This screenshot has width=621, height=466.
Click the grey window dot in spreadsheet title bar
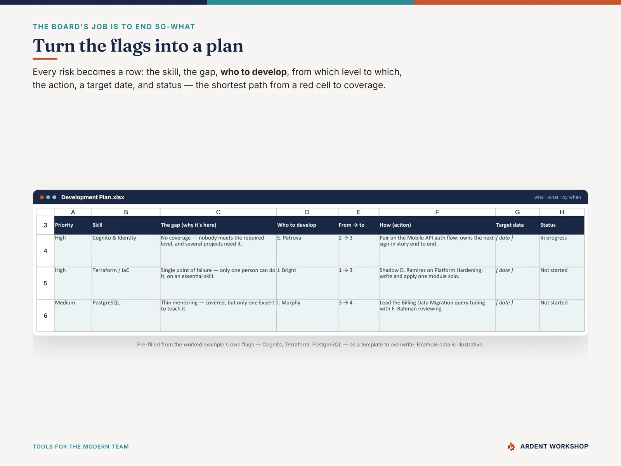point(54,197)
